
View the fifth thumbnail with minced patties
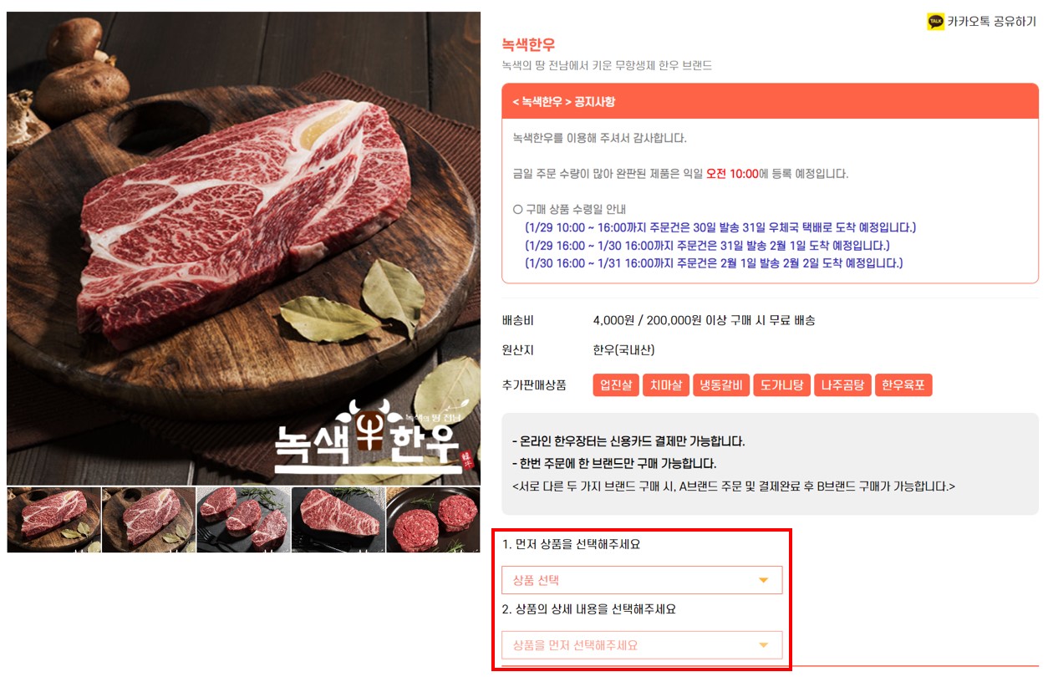[433, 520]
